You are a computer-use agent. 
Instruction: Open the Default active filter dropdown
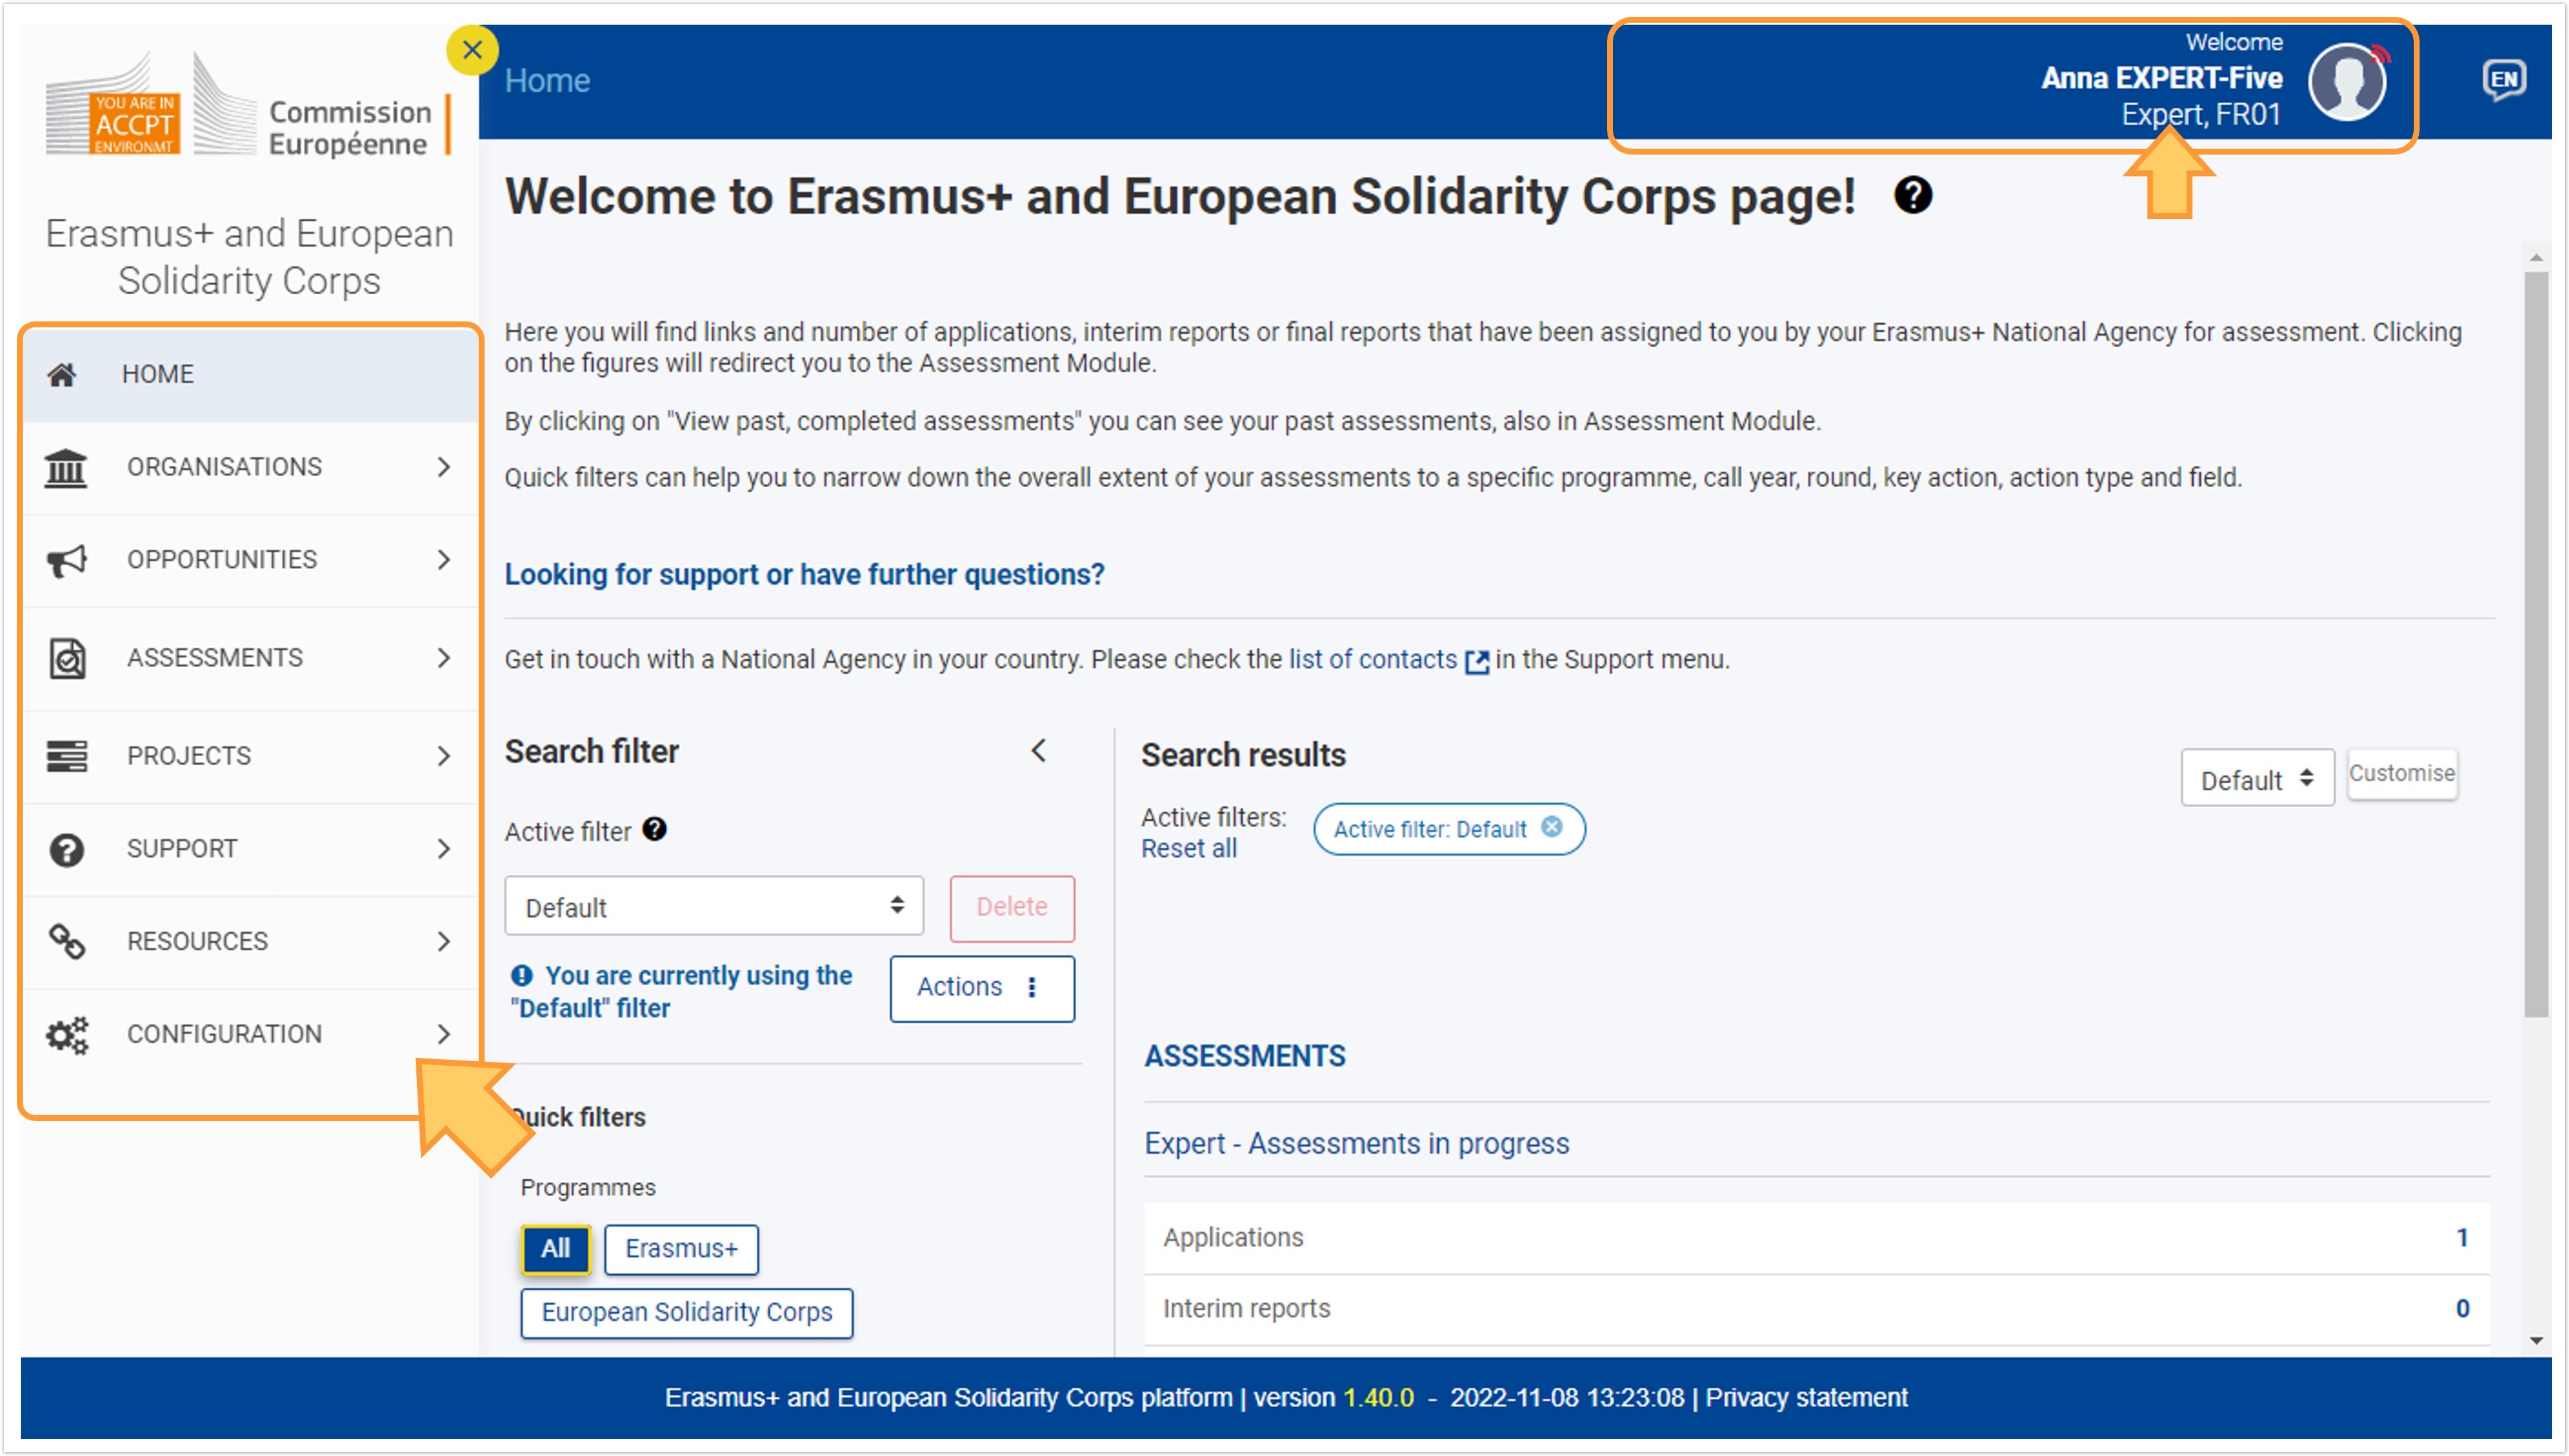[713, 906]
